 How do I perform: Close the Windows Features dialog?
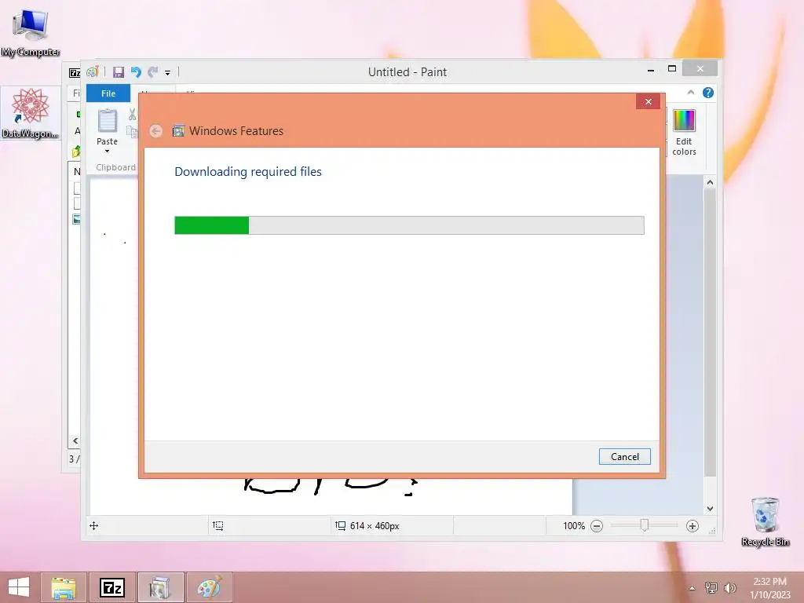click(648, 101)
